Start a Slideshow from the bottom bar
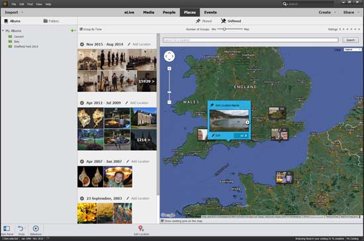Viewport: 364px width, 241px height. pos(36,228)
